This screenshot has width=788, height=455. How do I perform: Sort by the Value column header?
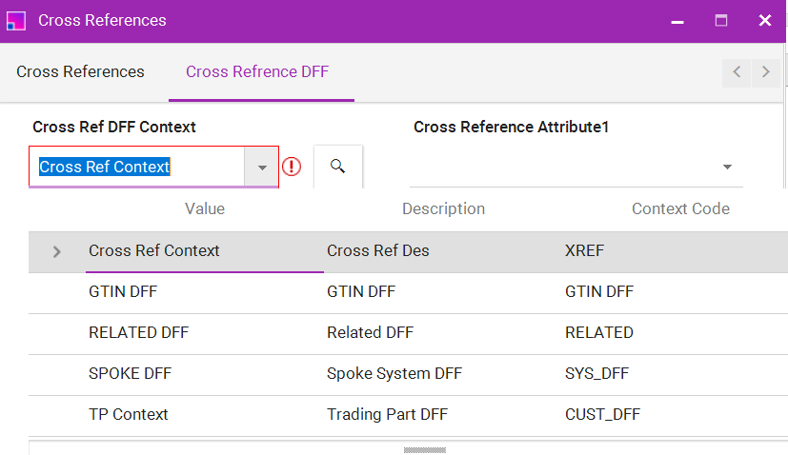205,208
